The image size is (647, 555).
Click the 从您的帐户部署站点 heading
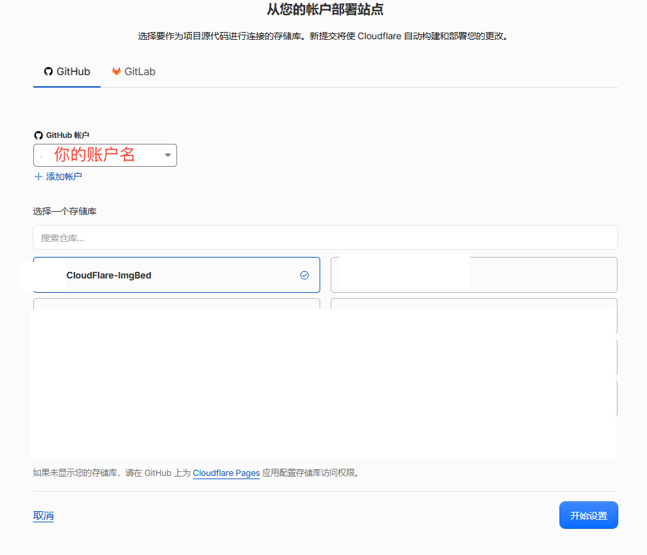click(x=325, y=9)
